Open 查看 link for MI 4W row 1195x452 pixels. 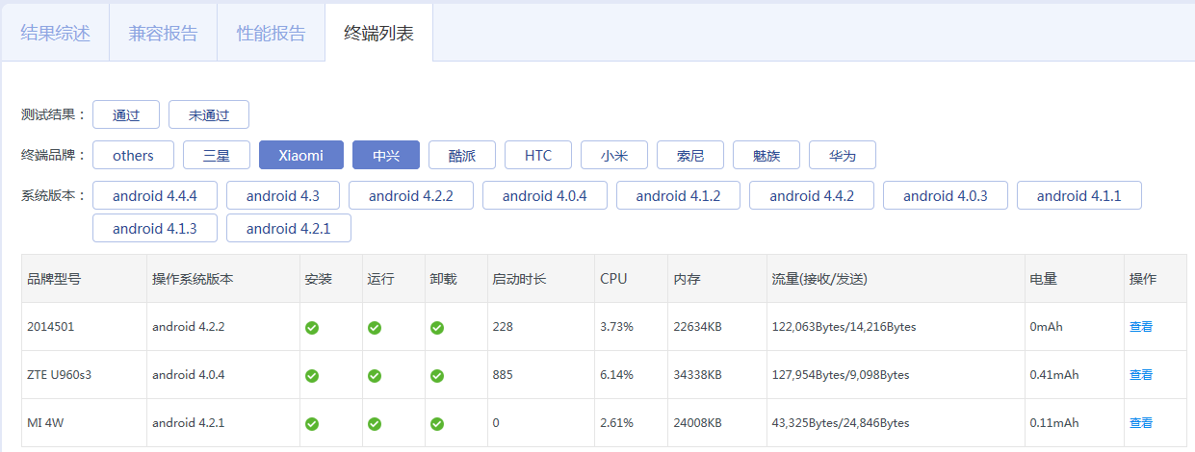tap(1141, 423)
